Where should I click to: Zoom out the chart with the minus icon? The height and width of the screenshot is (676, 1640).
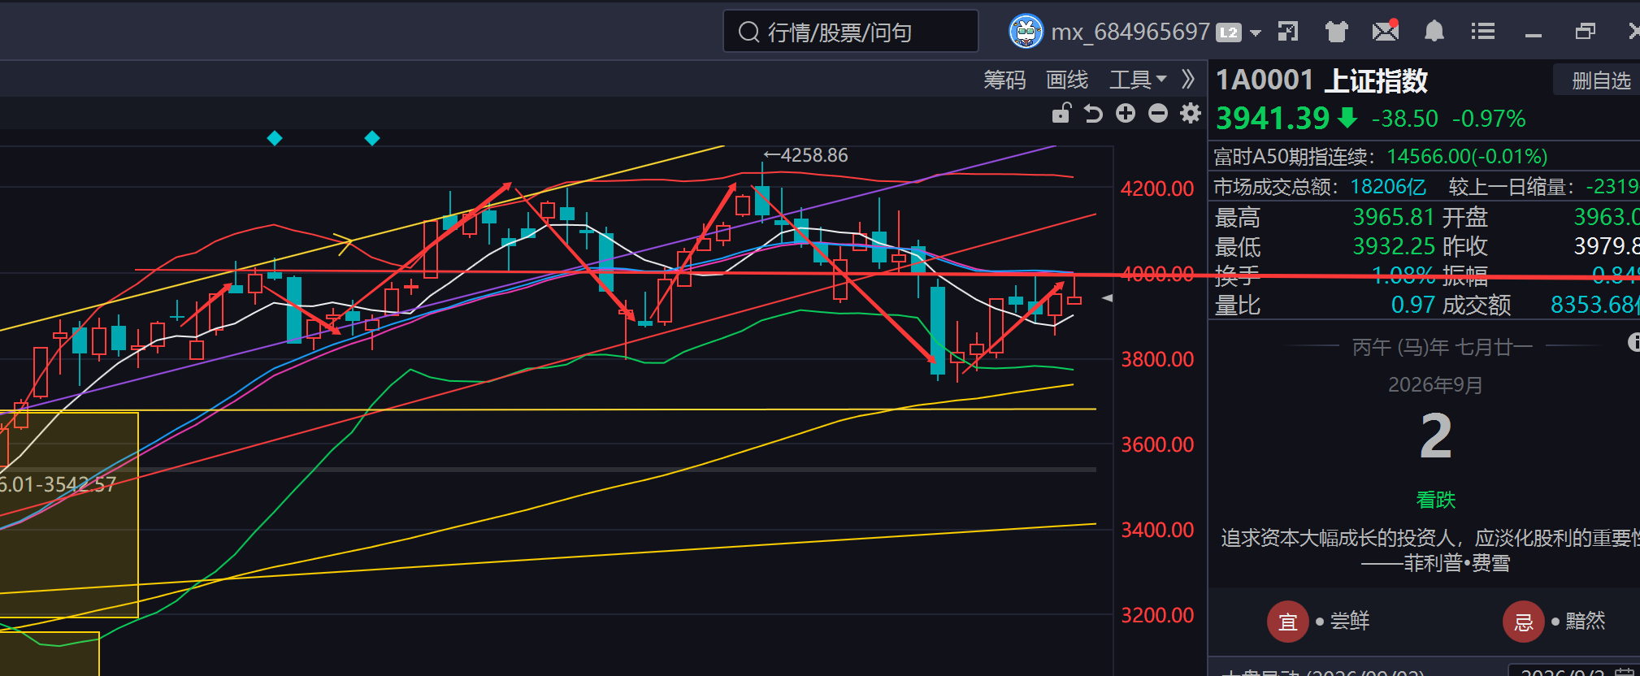pyautogui.click(x=1158, y=113)
